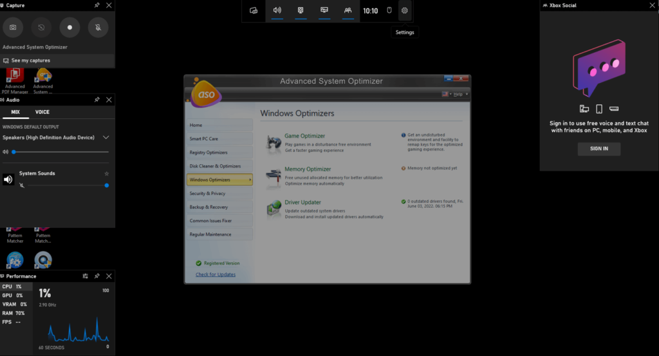Open Smart PC Care section

[219, 138]
